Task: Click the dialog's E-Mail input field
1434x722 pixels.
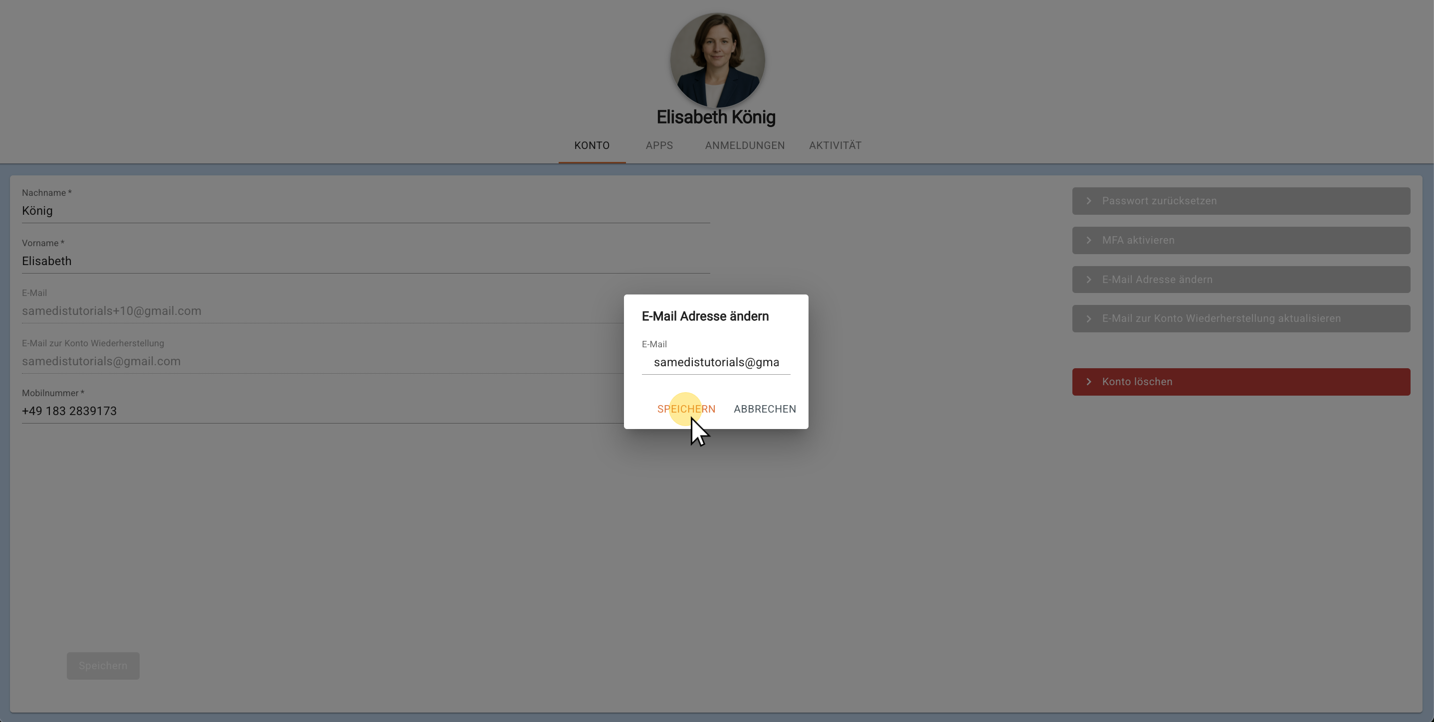Action: pyautogui.click(x=716, y=362)
